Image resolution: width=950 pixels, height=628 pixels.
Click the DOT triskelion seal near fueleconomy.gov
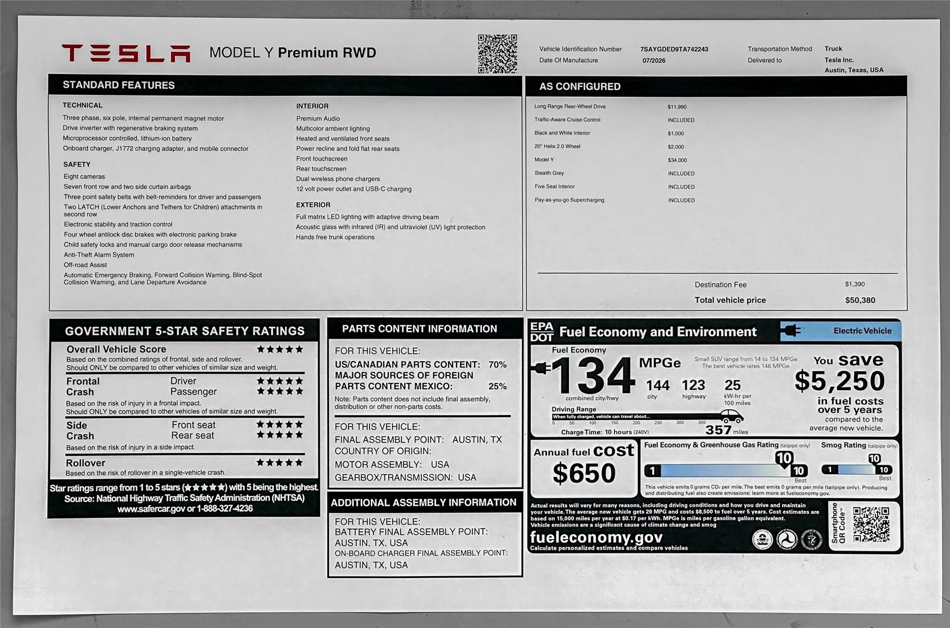click(787, 539)
